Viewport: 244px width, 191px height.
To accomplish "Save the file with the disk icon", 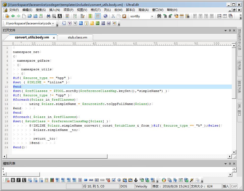I will pyautogui.click(x=41, y=16).
